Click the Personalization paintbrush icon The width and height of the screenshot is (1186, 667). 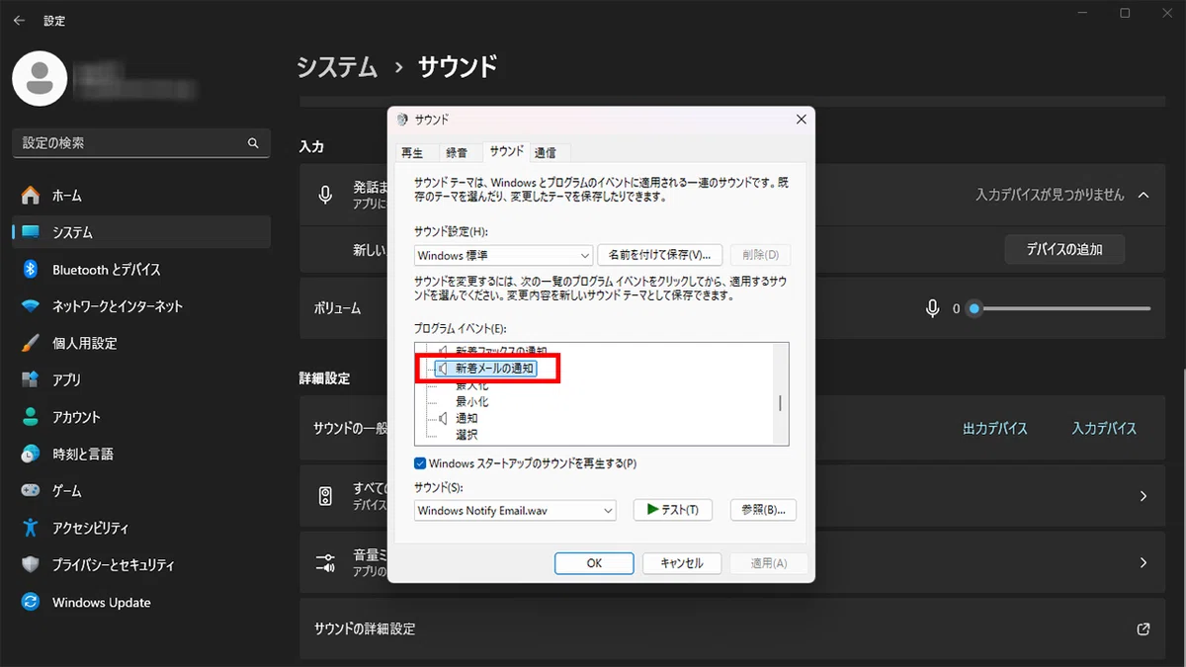[31, 343]
